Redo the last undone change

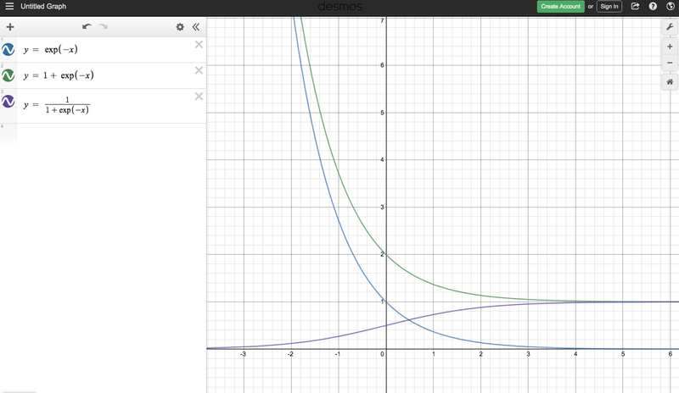pos(103,27)
